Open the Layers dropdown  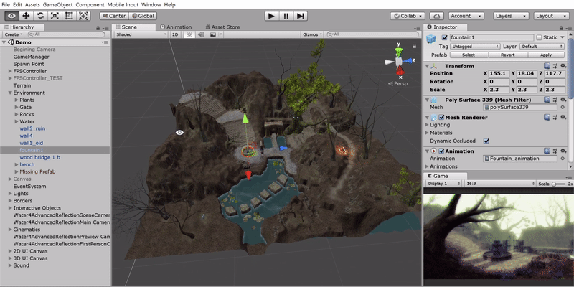click(511, 16)
